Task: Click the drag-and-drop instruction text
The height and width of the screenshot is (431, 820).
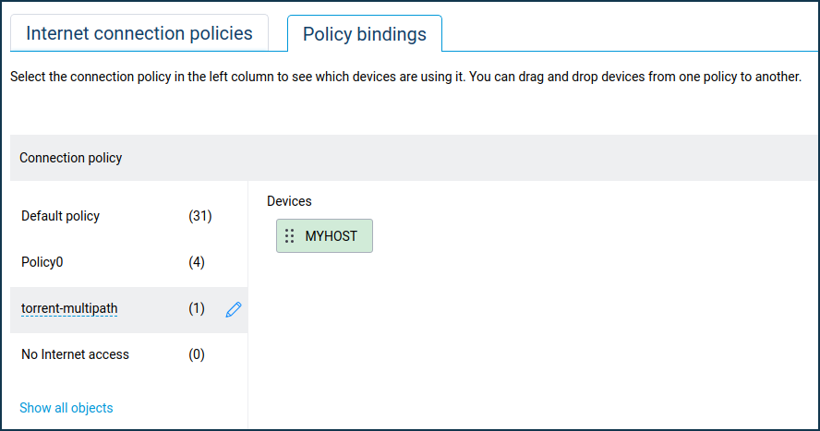Action: coord(405,77)
